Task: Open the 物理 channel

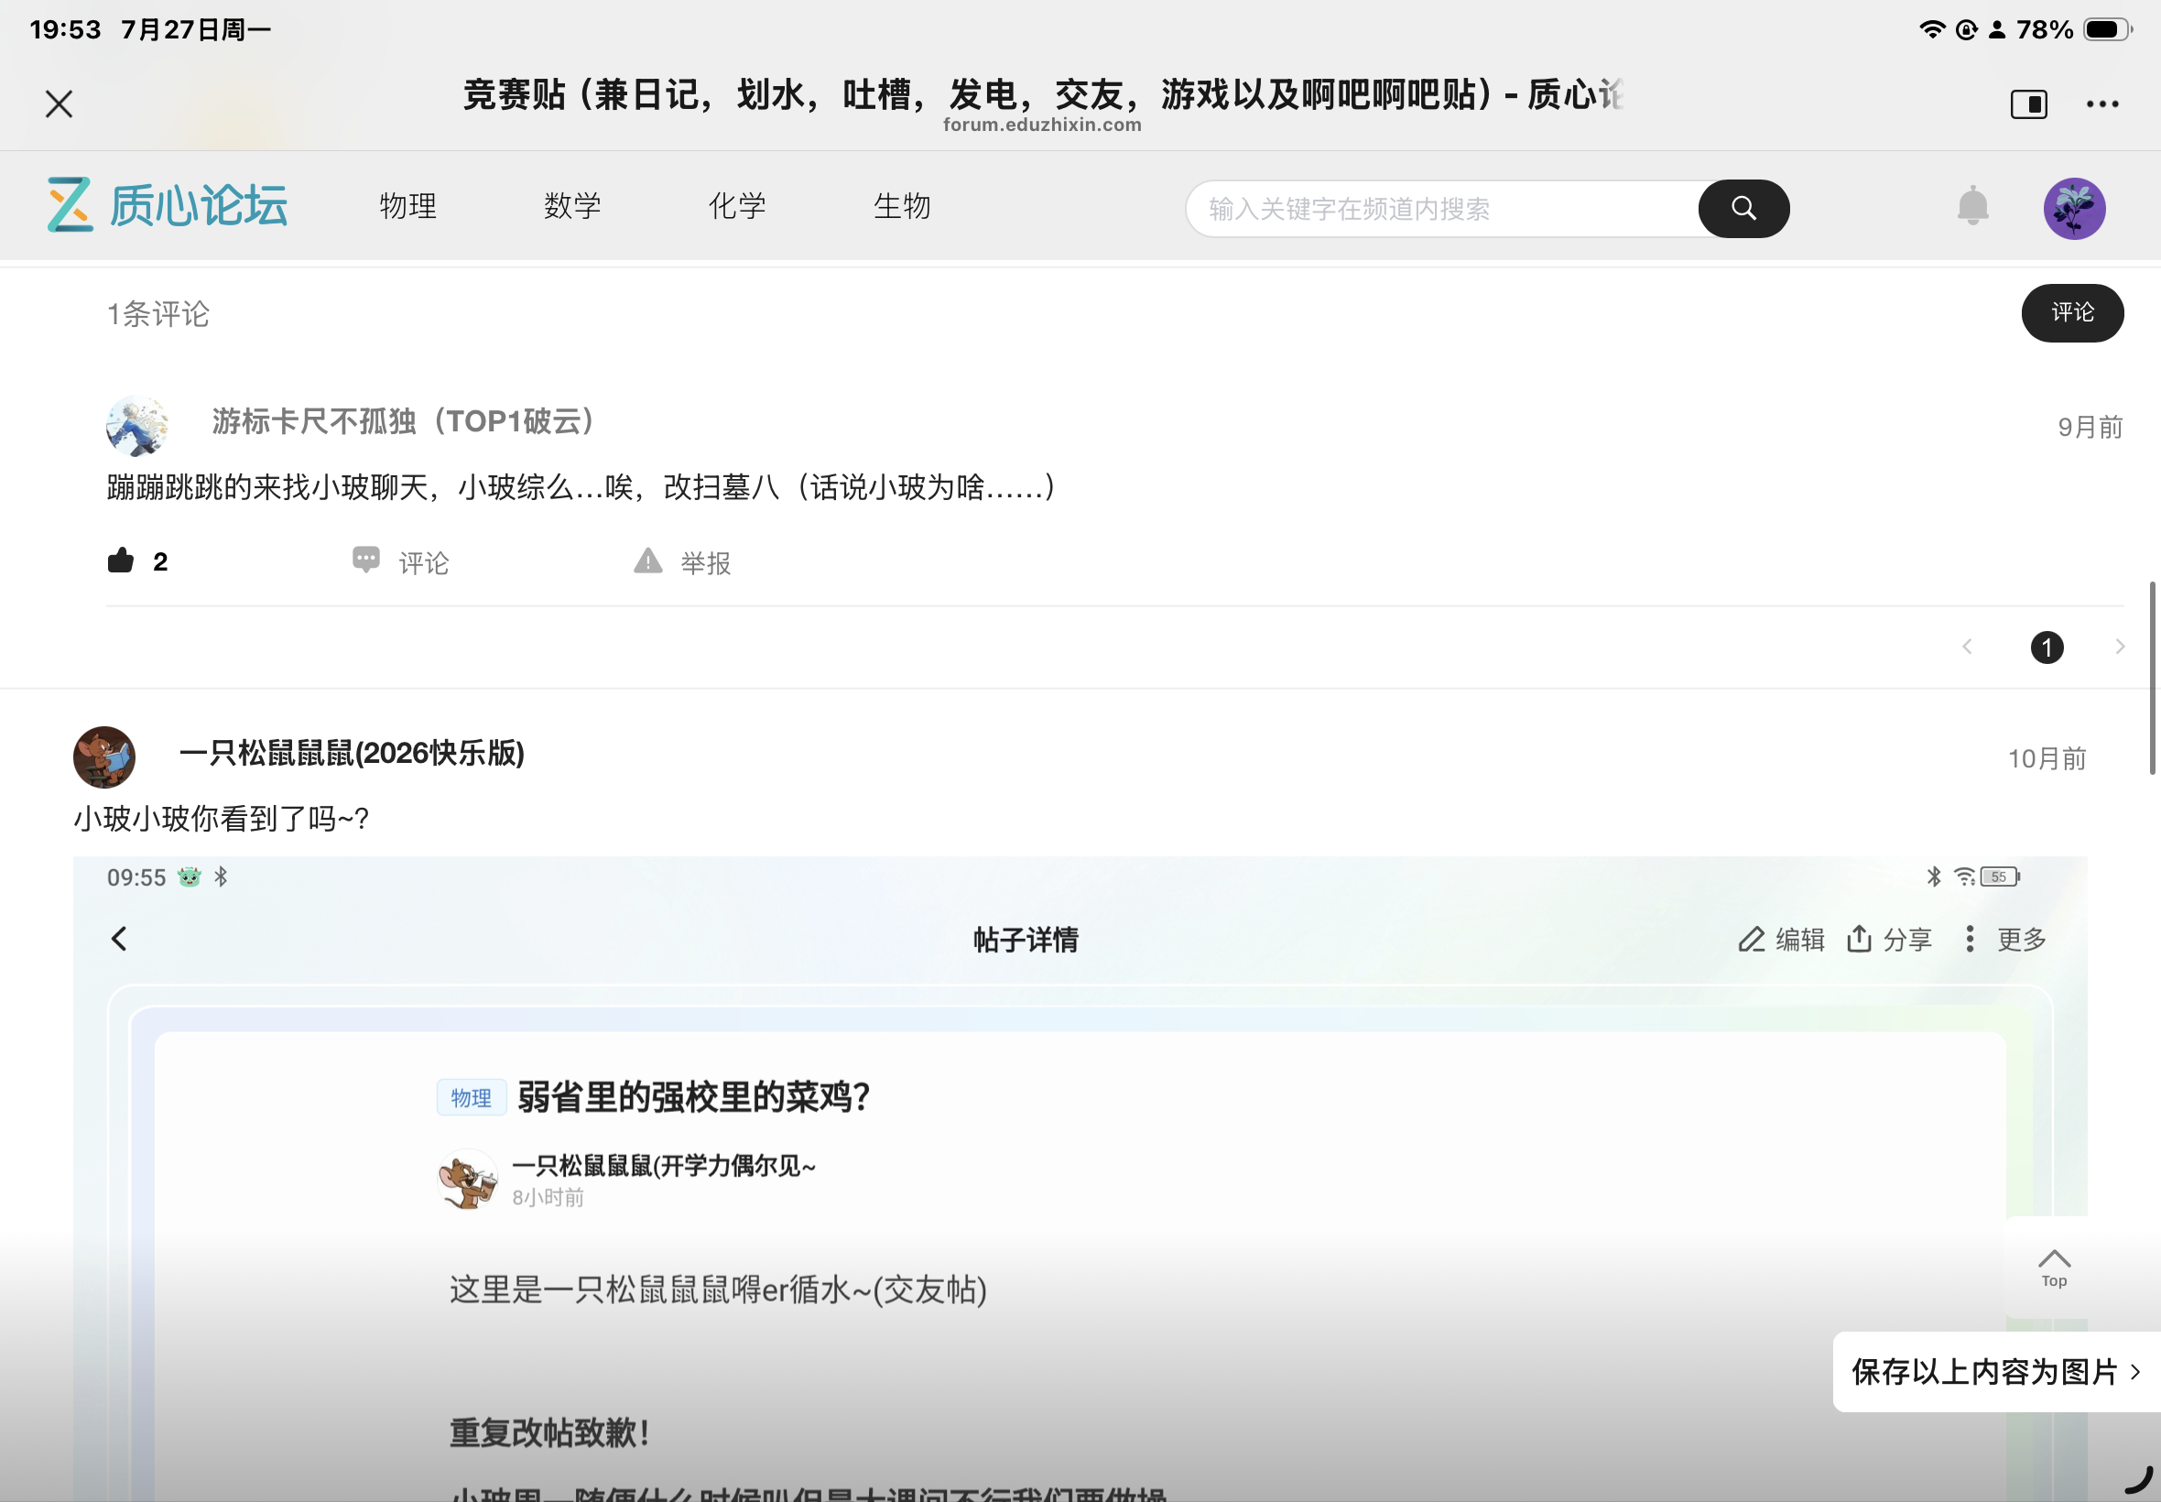Action: point(408,205)
